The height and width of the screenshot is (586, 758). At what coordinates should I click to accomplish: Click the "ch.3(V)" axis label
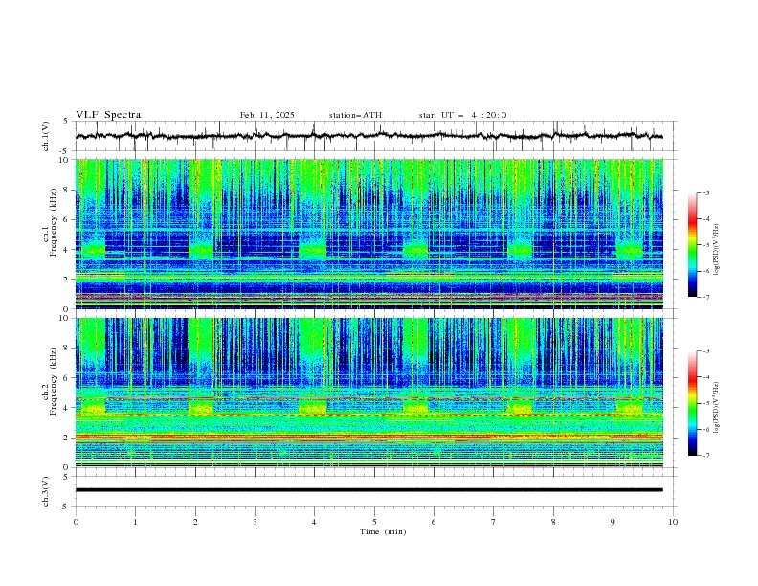pos(46,491)
